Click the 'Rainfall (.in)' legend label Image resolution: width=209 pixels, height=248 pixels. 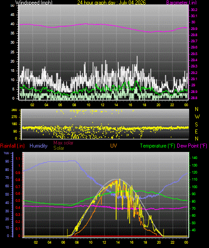pyautogui.click(x=12, y=146)
